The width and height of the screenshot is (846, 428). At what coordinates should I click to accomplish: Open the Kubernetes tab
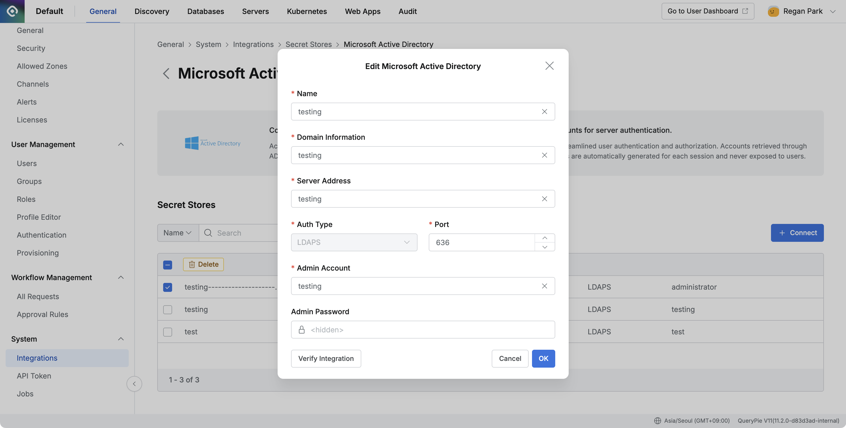tap(306, 11)
